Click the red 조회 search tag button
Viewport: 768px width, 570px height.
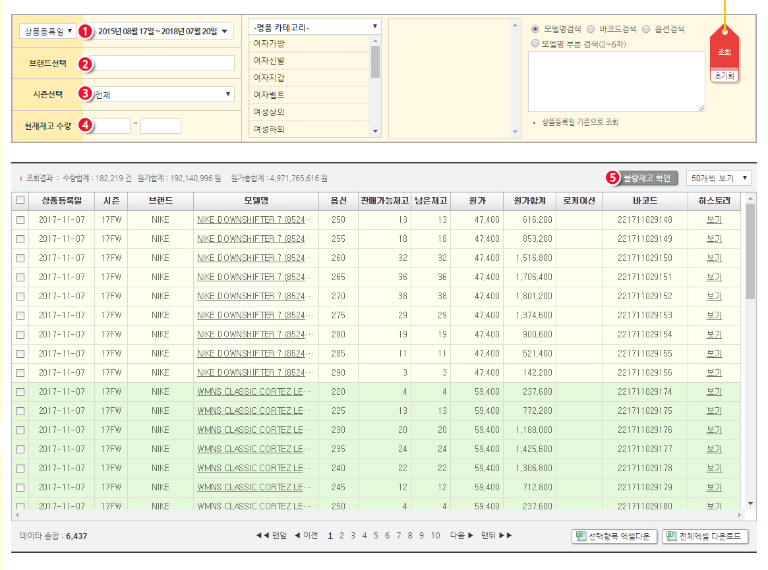724,52
